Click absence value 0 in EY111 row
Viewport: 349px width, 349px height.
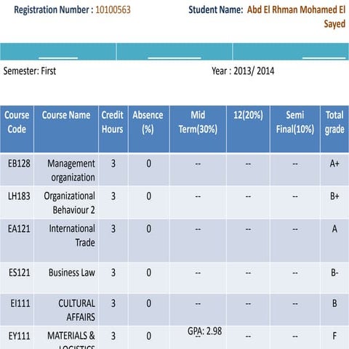pyautogui.click(x=148, y=336)
